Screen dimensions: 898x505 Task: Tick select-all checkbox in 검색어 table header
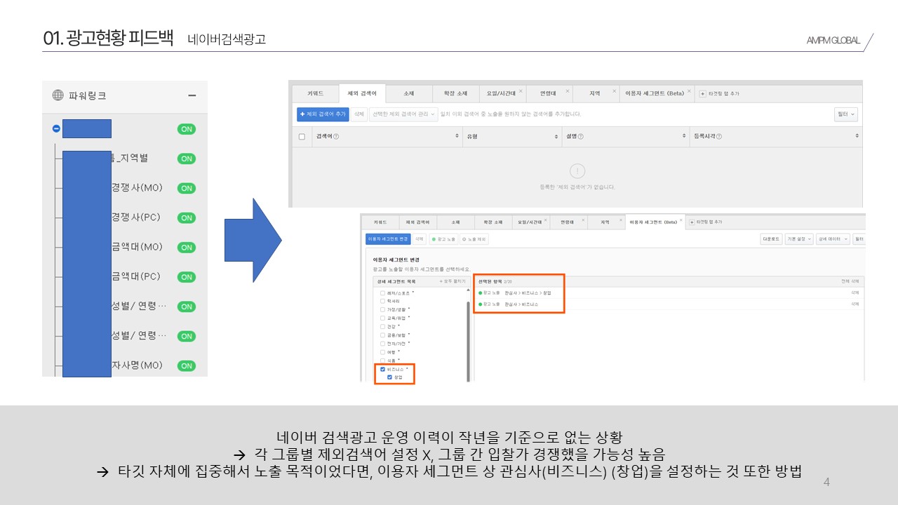(x=302, y=136)
